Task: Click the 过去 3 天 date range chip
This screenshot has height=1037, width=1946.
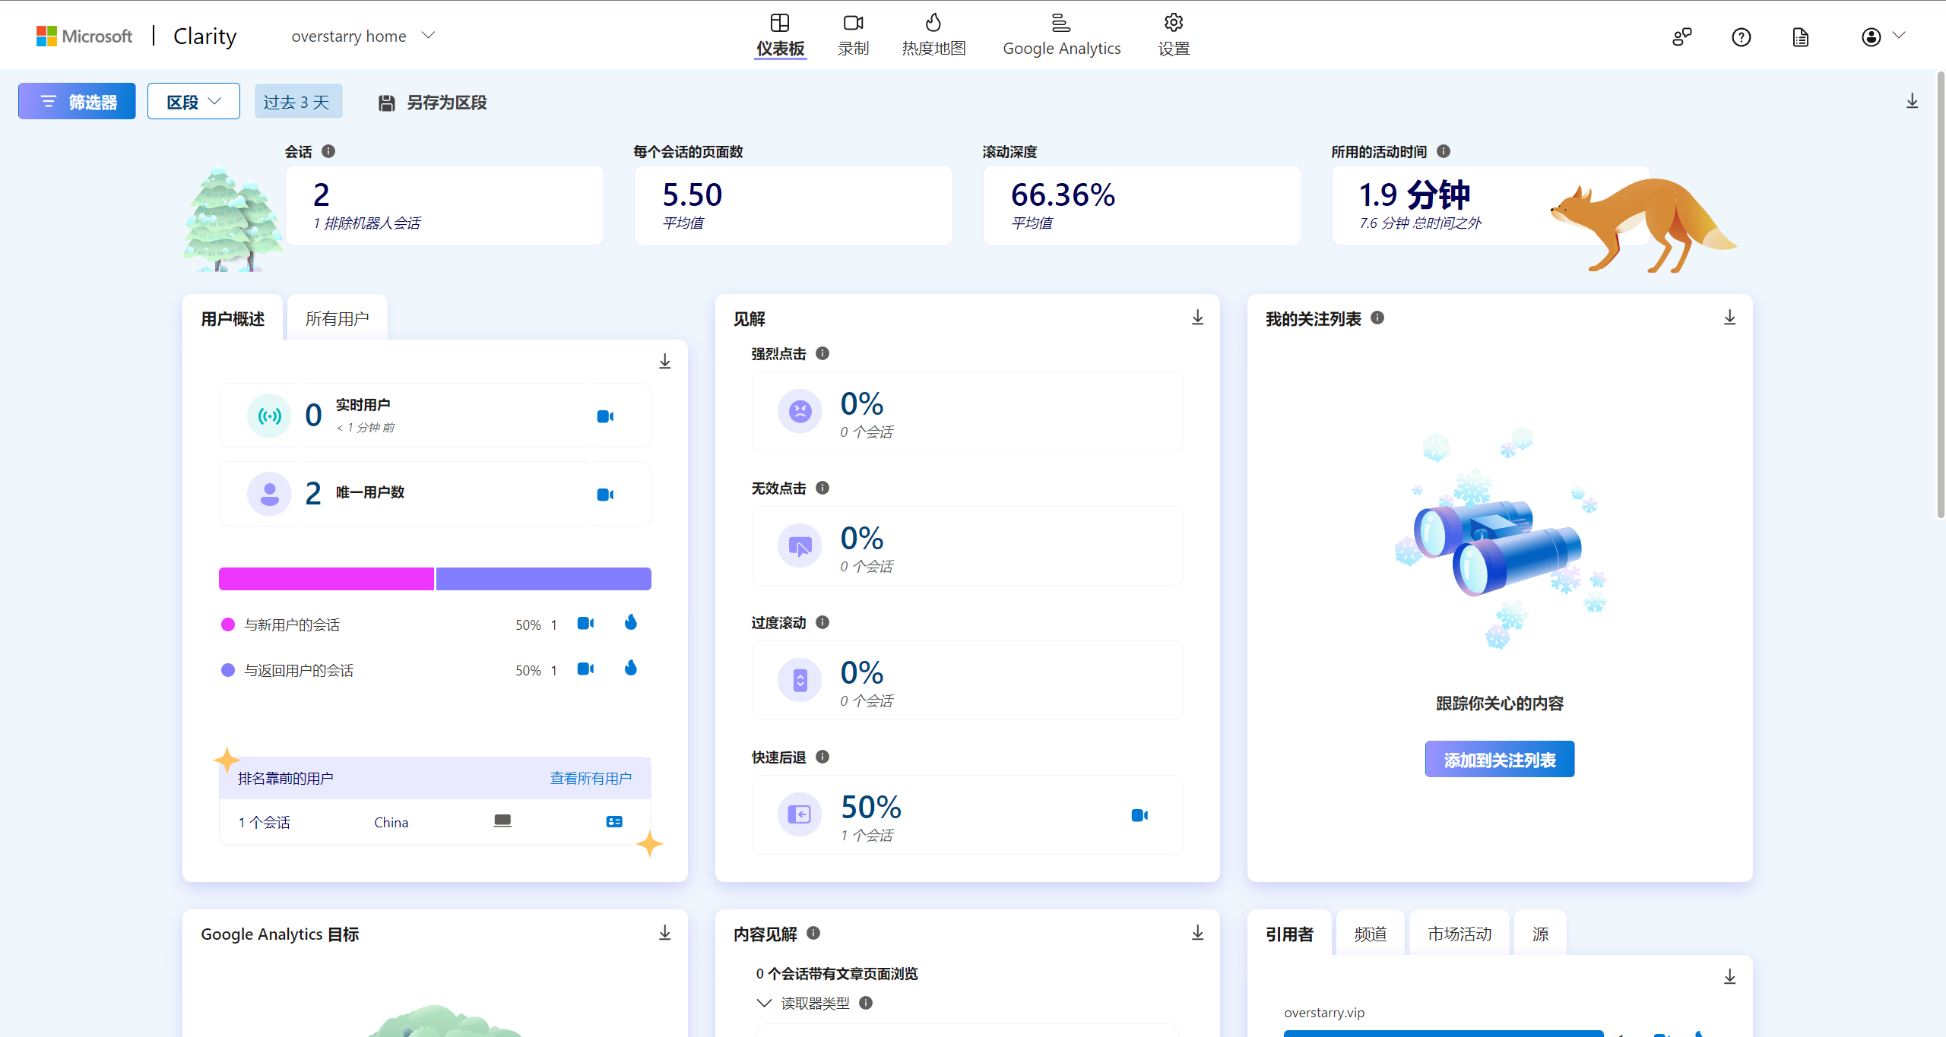Action: [297, 102]
